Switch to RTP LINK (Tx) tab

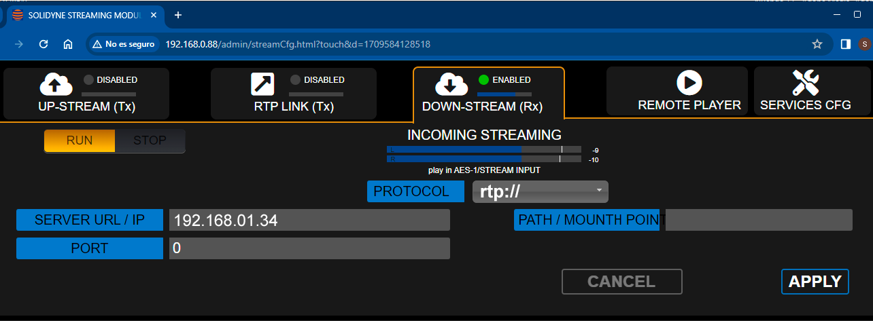coord(293,94)
